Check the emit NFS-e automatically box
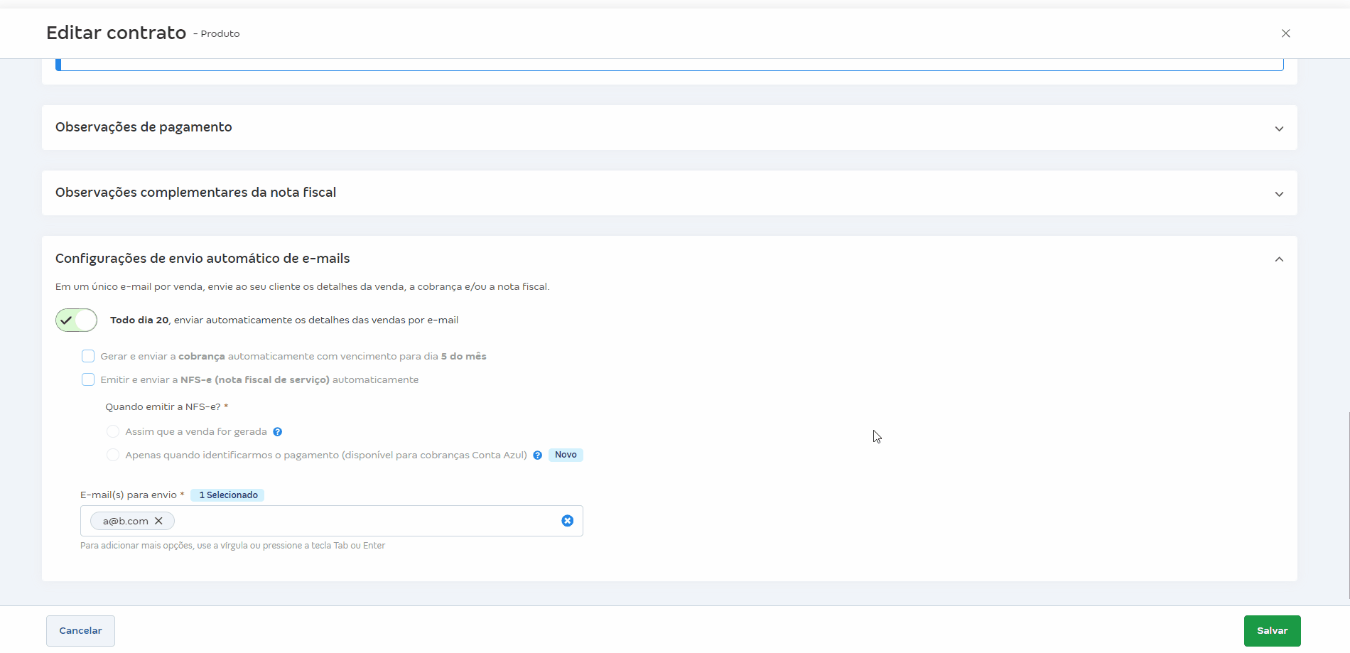This screenshot has height=653, width=1350. (x=88, y=379)
